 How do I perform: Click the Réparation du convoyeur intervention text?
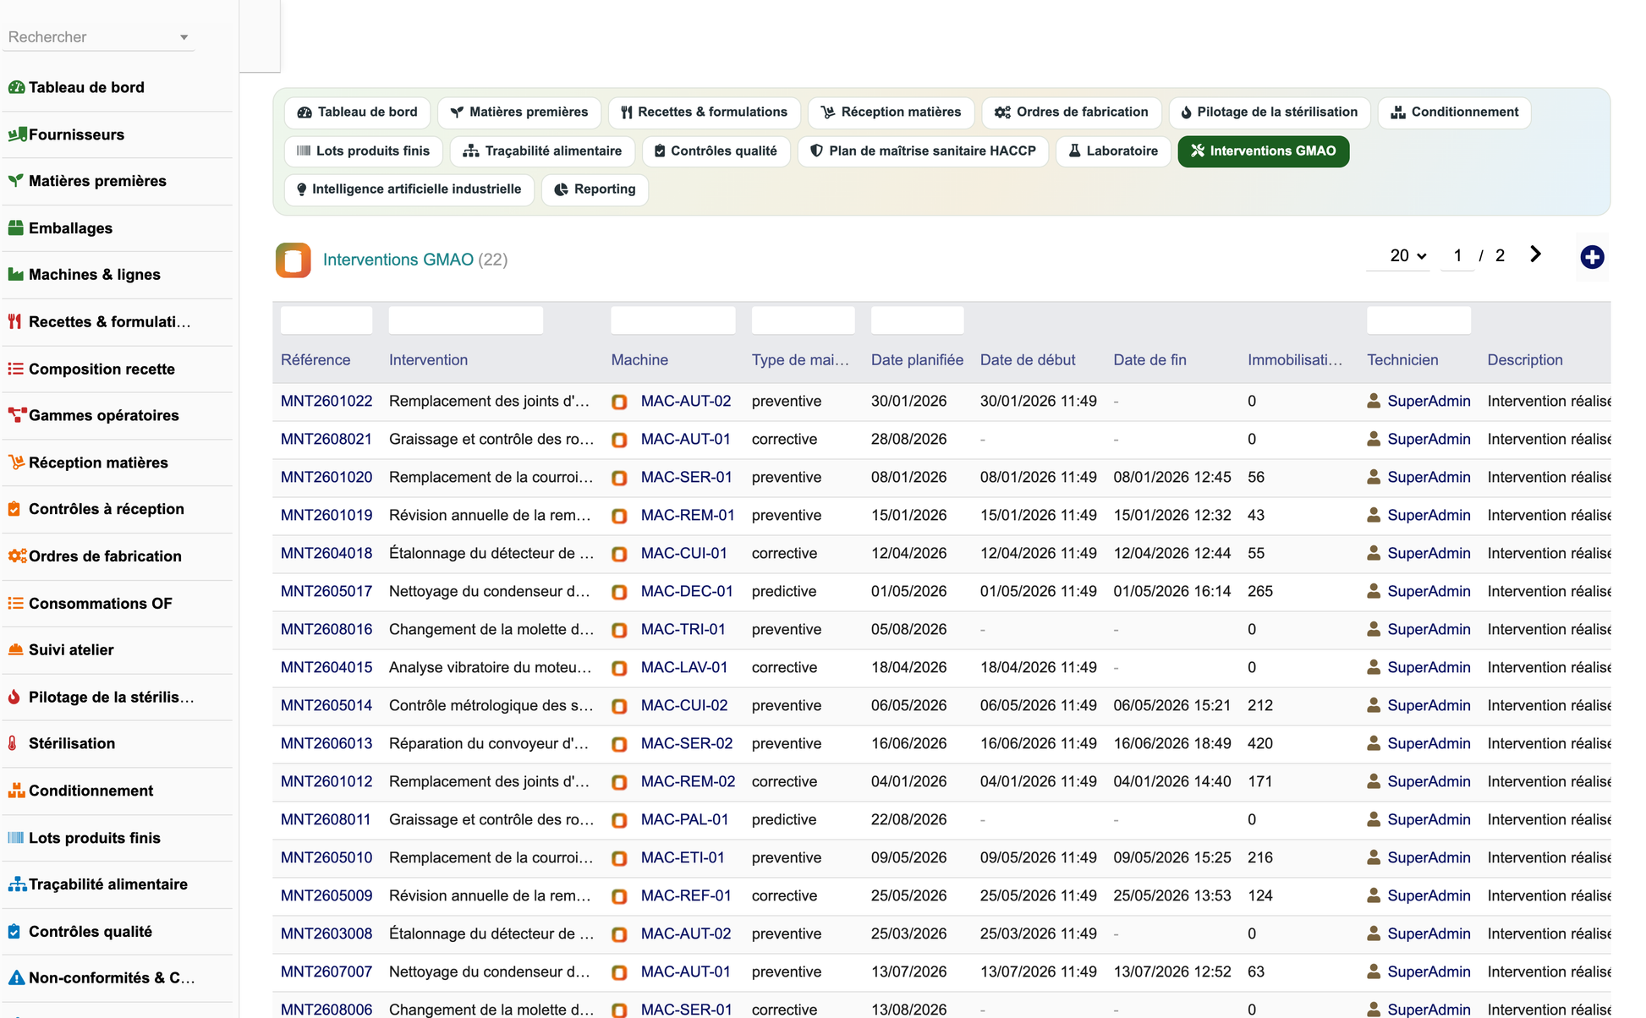489,744
